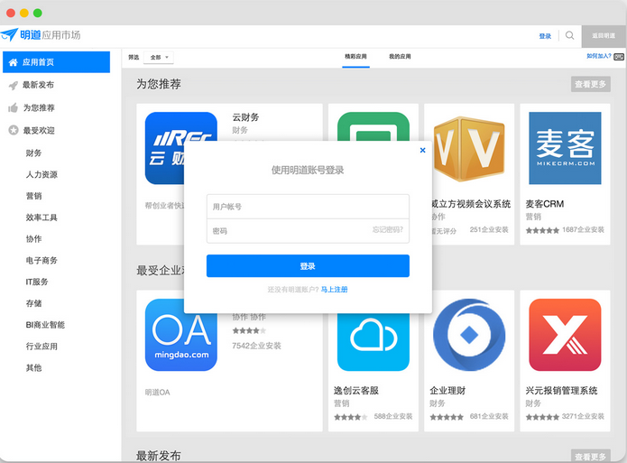Click the thumbs-up icon for 为您推荐
The image size is (627, 463).
(x=14, y=107)
